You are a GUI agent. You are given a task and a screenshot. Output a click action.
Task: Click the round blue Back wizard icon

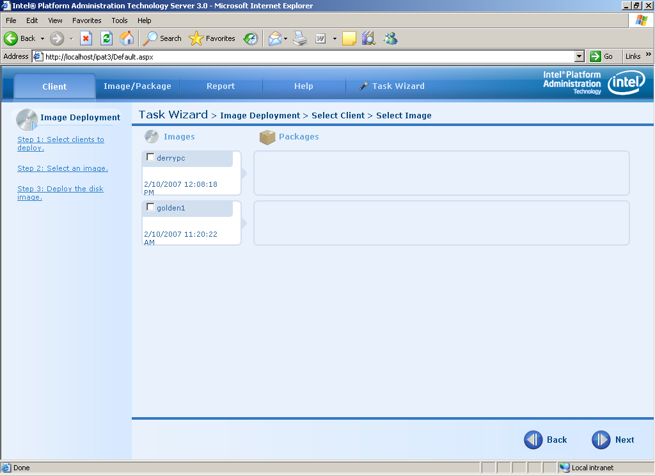click(533, 440)
